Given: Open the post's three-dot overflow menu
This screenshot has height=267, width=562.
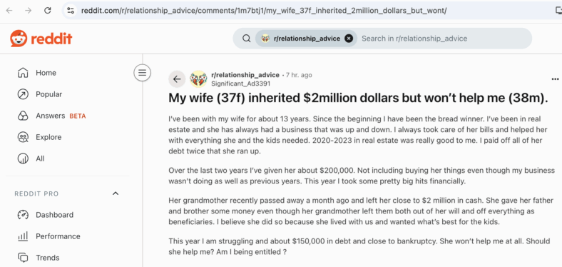Looking at the screenshot, I should tap(555, 79).
